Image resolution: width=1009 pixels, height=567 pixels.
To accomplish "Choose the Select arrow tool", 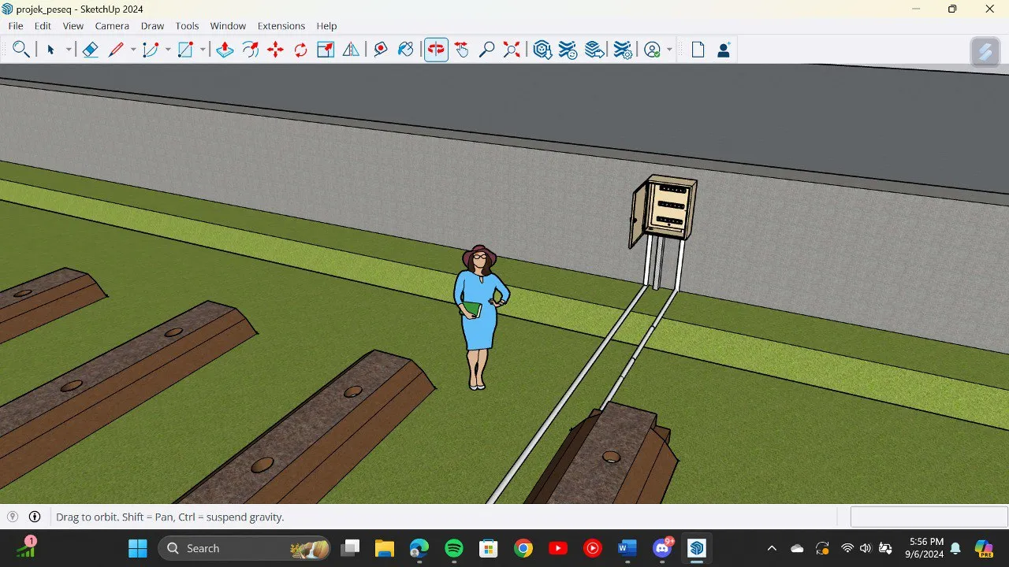I will [50, 50].
